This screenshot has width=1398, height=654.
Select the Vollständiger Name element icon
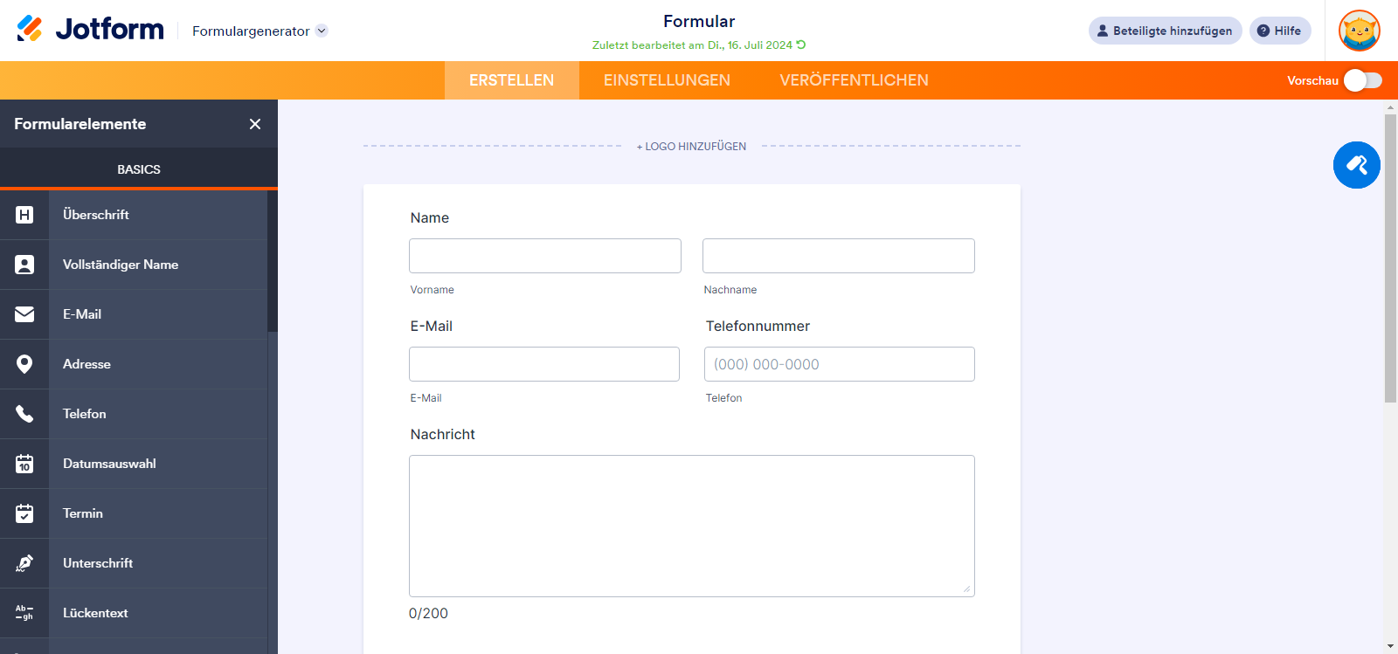[24, 265]
